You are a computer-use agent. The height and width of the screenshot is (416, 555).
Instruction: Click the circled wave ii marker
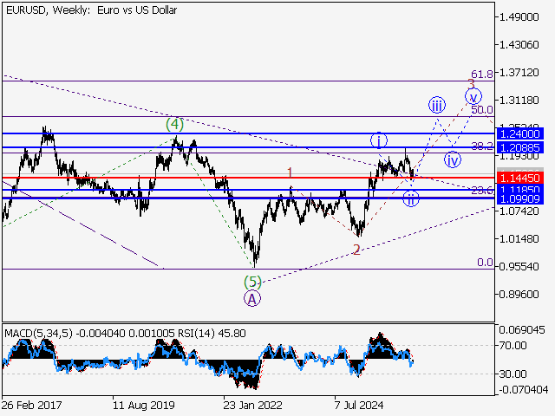click(411, 198)
